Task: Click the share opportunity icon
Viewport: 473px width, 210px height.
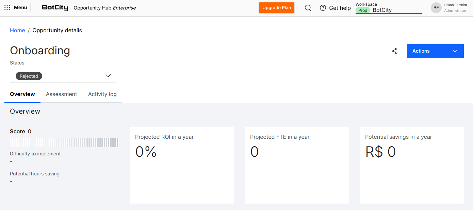Action: point(394,51)
